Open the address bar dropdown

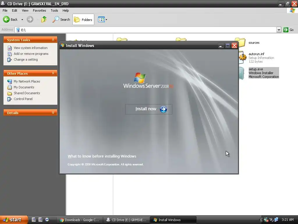279,30
